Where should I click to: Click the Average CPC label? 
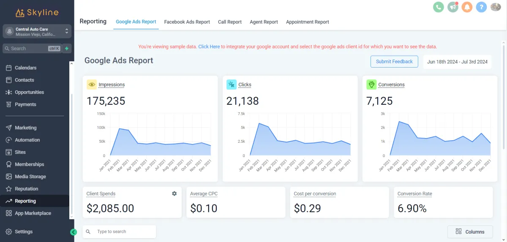pos(204,194)
